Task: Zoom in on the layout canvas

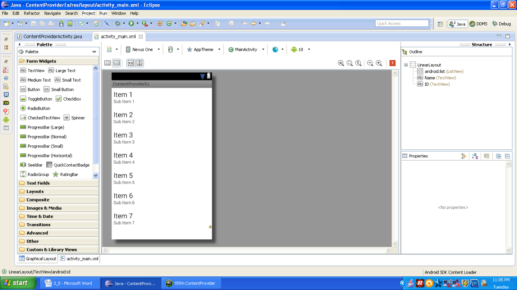Action: point(379,63)
